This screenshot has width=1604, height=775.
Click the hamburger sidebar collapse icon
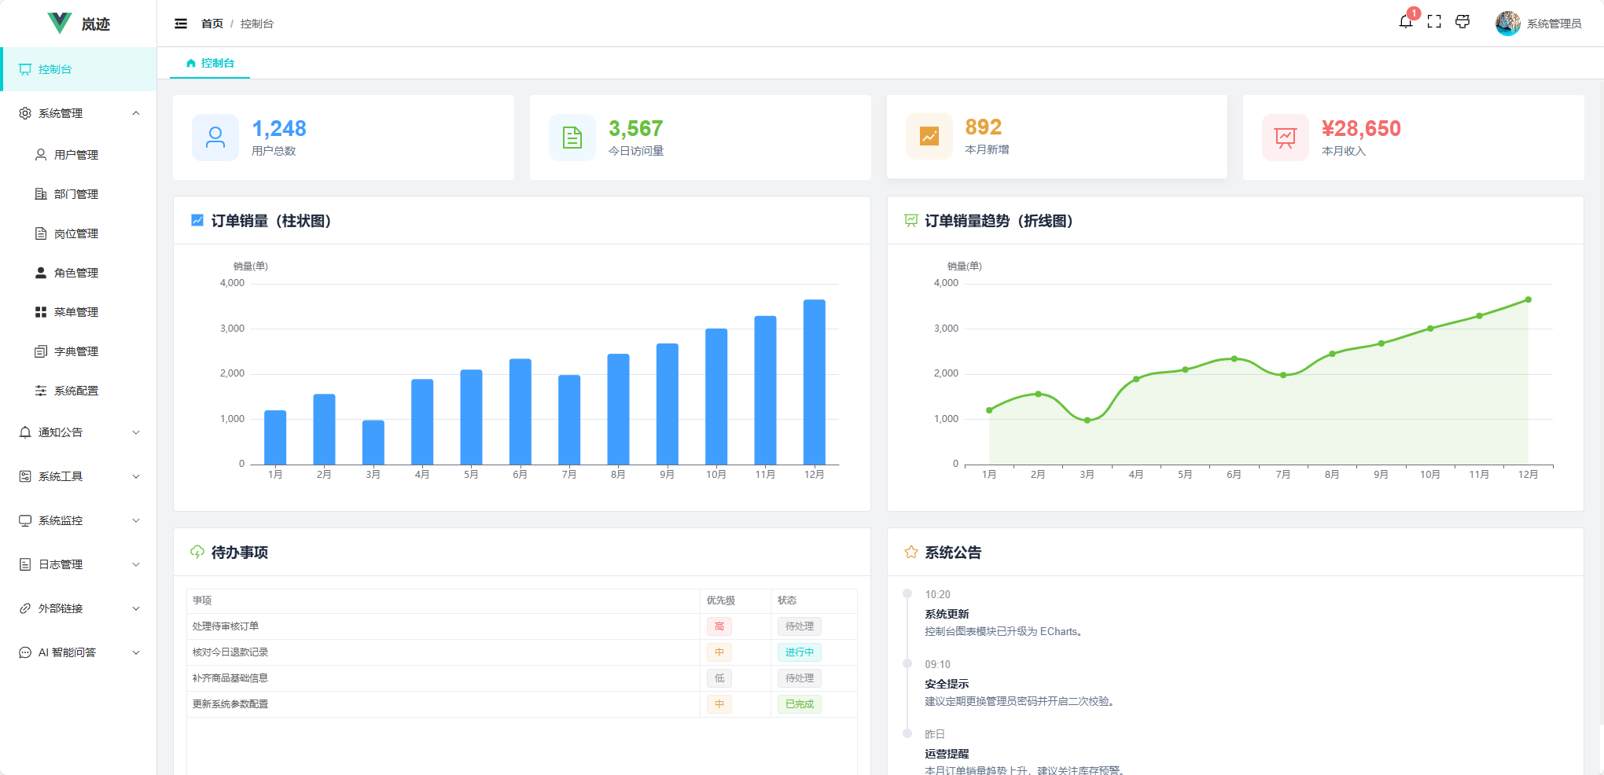pos(181,24)
